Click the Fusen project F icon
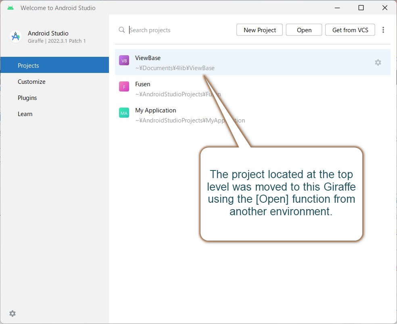 click(124, 87)
